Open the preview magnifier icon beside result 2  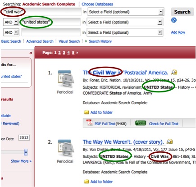[169, 141]
